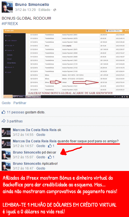Click the thumbs-up icon beside 11 pessoas
Screen dimensions: 129x217
click(x=3, y=112)
